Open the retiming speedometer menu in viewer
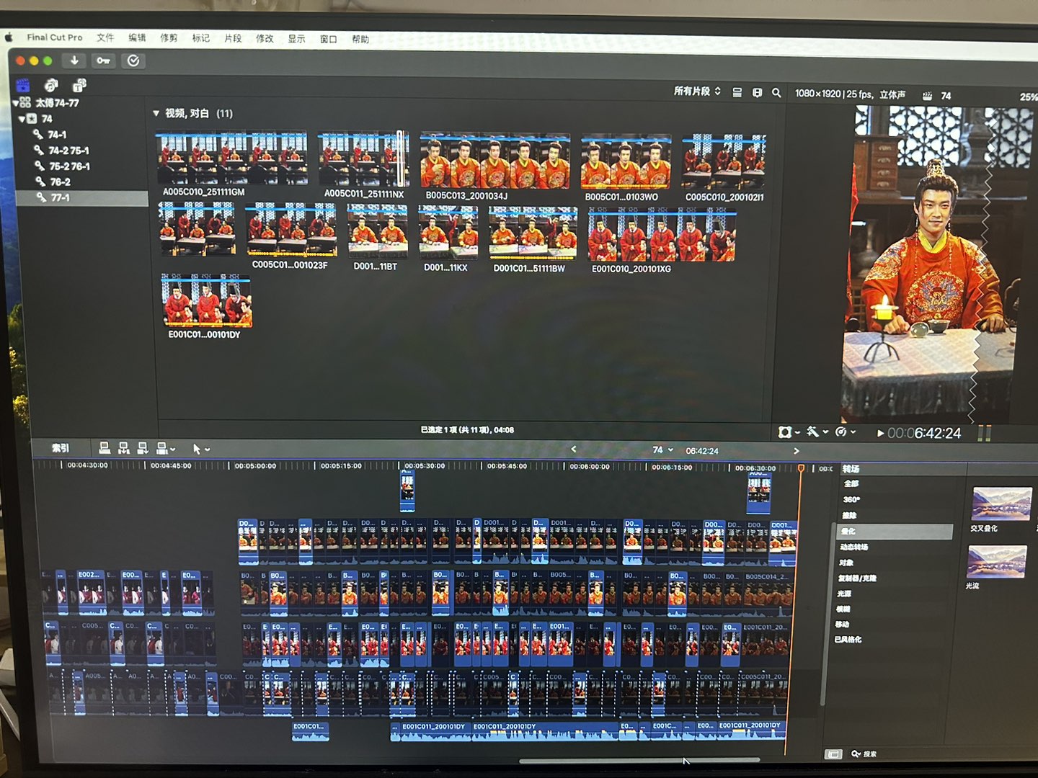 coord(844,432)
